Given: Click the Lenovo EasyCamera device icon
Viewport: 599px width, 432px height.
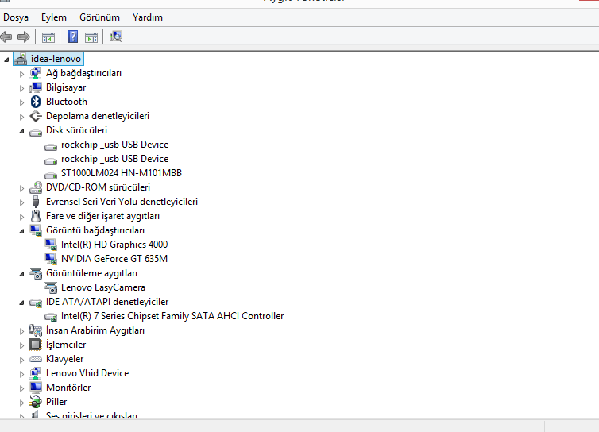Looking at the screenshot, I should tap(50, 287).
